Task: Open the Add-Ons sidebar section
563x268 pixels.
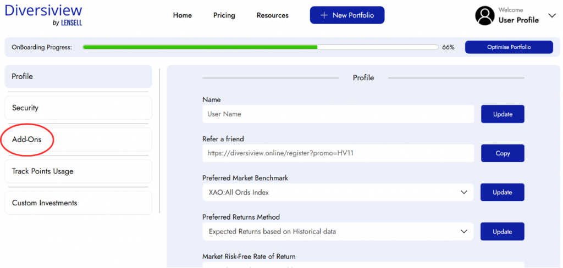Action: (x=78, y=139)
